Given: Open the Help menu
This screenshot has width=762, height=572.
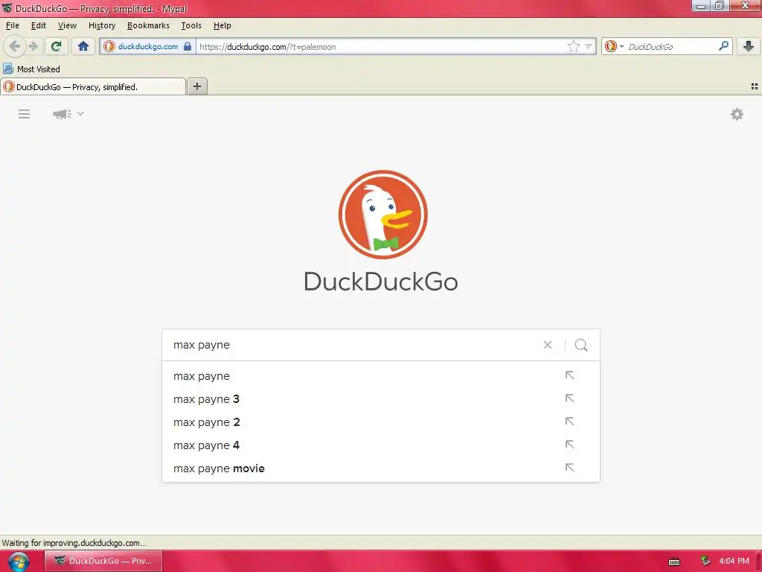Looking at the screenshot, I should point(222,25).
